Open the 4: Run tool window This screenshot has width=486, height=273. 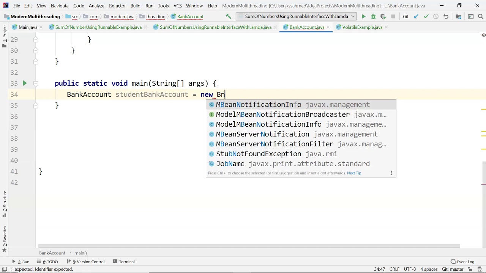[21, 262]
